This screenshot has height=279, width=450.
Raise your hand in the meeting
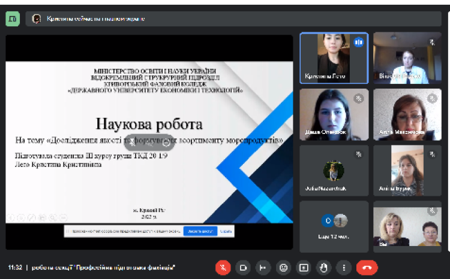pyautogui.click(x=323, y=268)
